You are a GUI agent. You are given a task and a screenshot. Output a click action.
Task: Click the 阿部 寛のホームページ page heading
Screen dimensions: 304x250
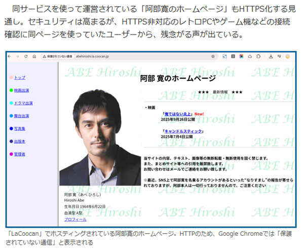pos(178,78)
